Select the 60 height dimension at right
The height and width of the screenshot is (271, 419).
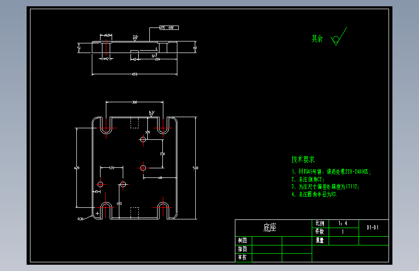(x=195, y=48)
